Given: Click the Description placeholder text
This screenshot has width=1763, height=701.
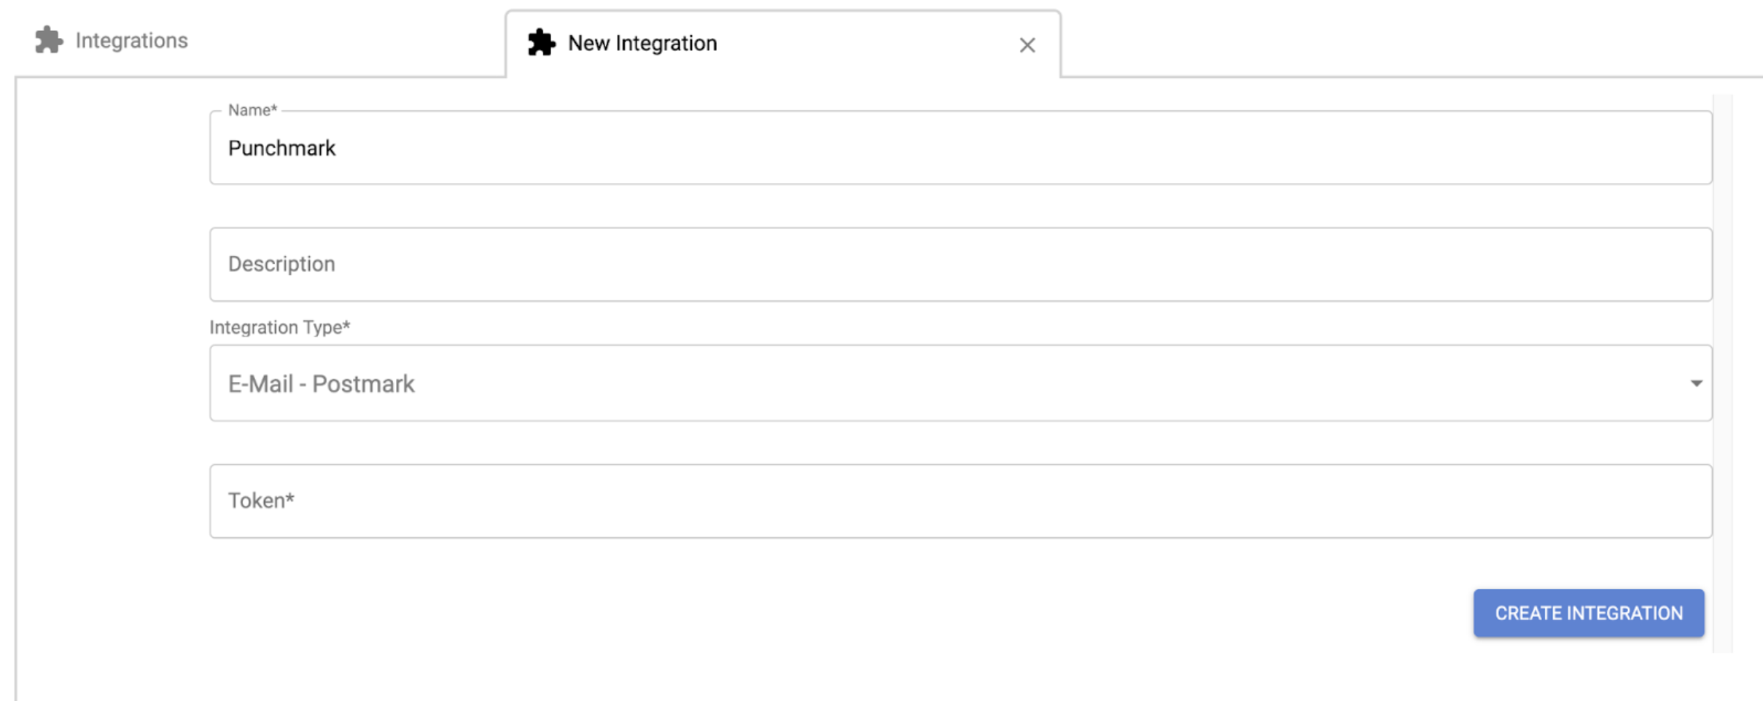Looking at the screenshot, I should (x=281, y=265).
